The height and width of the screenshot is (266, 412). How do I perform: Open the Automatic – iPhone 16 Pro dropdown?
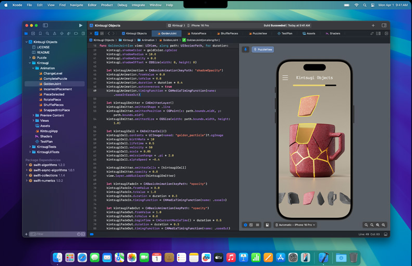tap(295, 225)
